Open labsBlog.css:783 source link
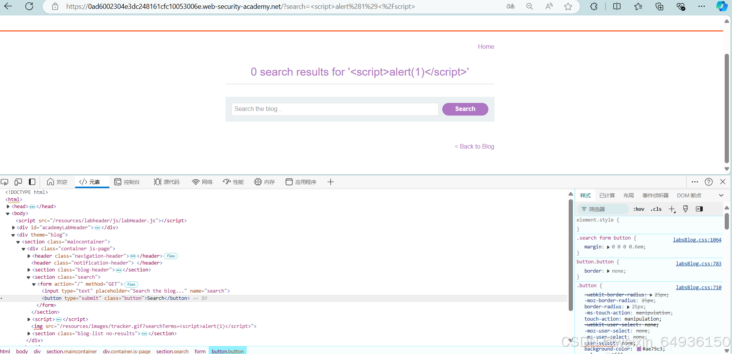Screen dimensions: 732x354 (x=699, y=264)
